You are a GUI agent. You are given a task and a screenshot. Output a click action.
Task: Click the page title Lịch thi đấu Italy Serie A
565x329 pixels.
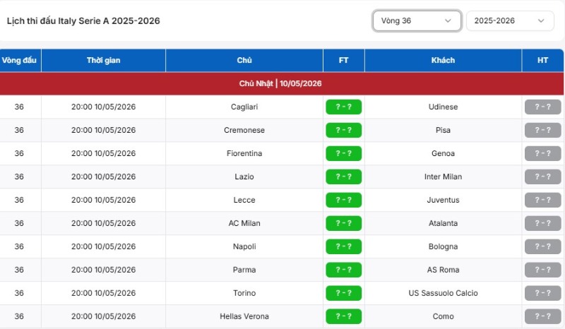(83, 21)
